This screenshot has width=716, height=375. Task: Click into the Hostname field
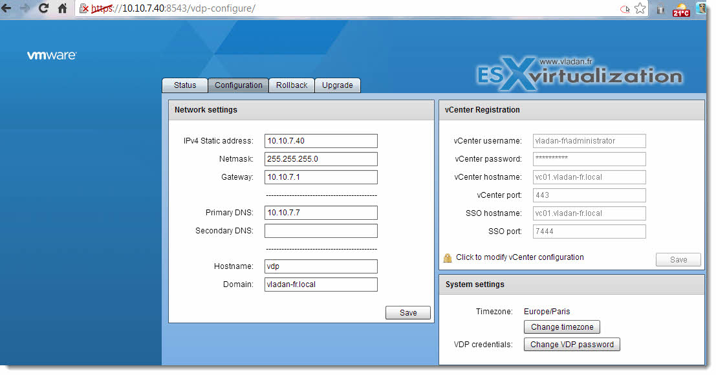click(321, 266)
